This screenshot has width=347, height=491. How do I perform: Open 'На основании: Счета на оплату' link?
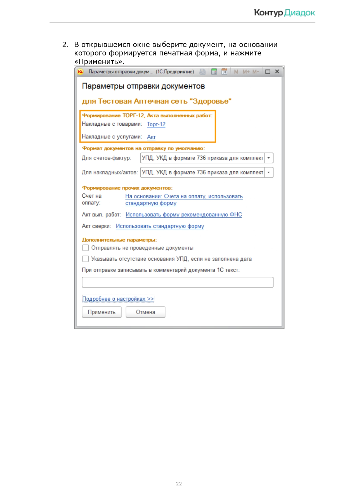coord(184,197)
